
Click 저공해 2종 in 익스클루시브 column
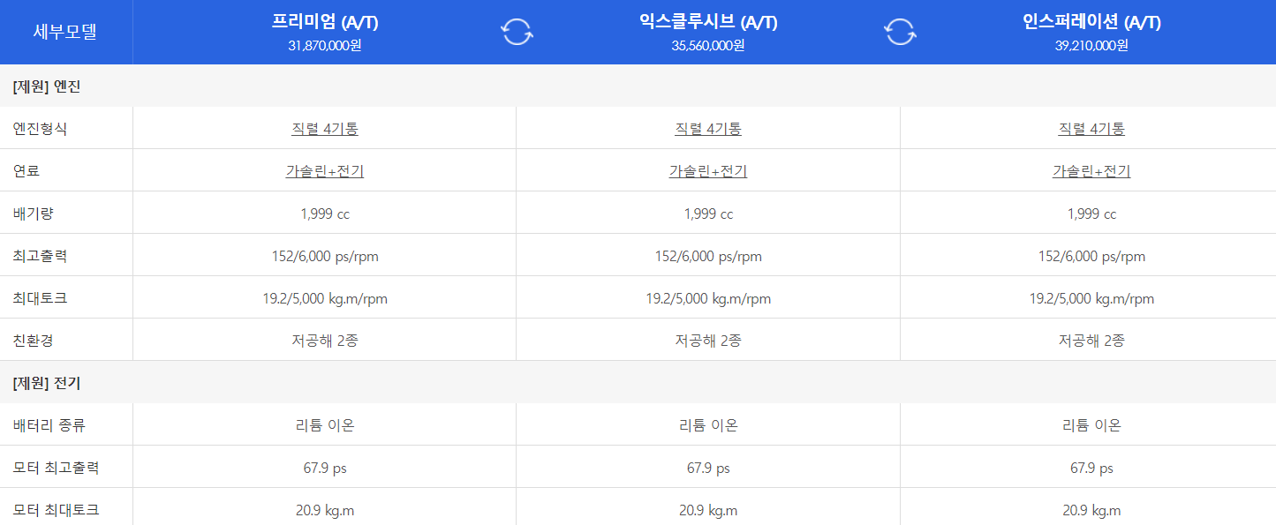708,341
